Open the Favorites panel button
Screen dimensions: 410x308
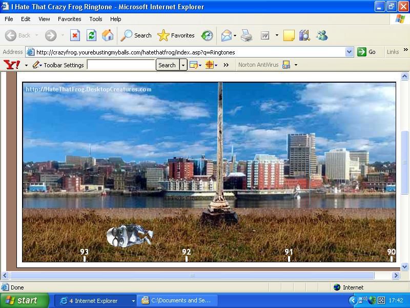(x=176, y=35)
